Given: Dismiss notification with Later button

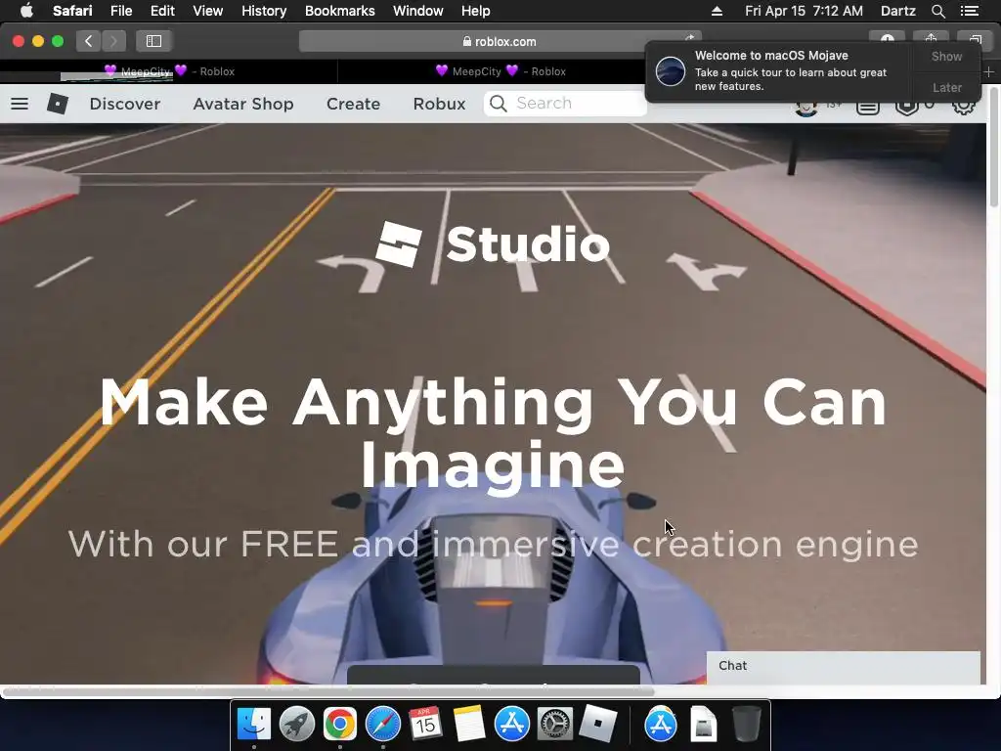Looking at the screenshot, I should coord(946,87).
